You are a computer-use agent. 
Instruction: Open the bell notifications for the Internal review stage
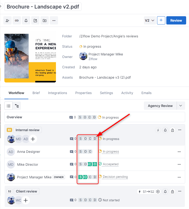pyautogui.click(x=165, y=130)
